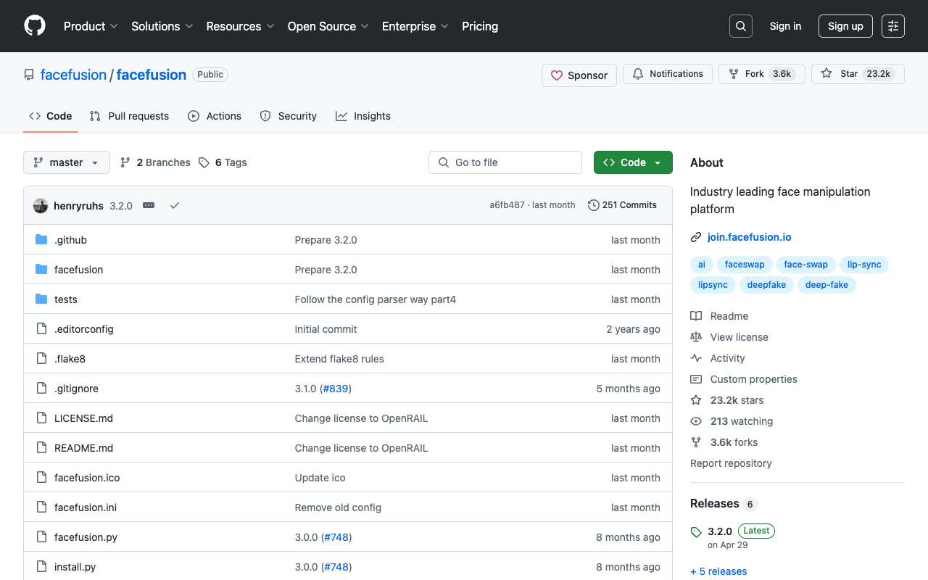Open the Open Source dropdown menu
This screenshot has height=580, width=928.
point(328,26)
